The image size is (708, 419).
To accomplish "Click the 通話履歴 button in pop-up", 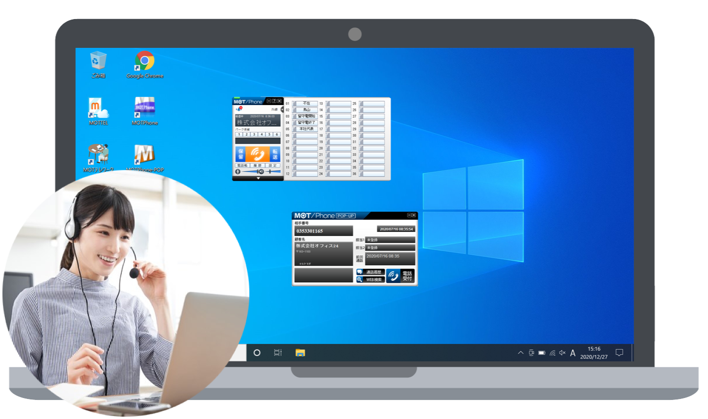I will 371,272.
